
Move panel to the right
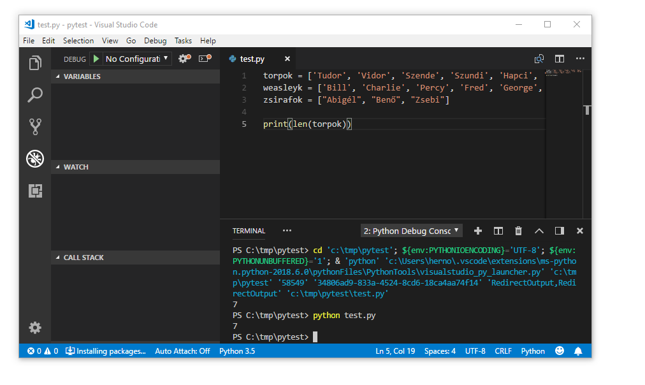pyautogui.click(x=560, y=231)
